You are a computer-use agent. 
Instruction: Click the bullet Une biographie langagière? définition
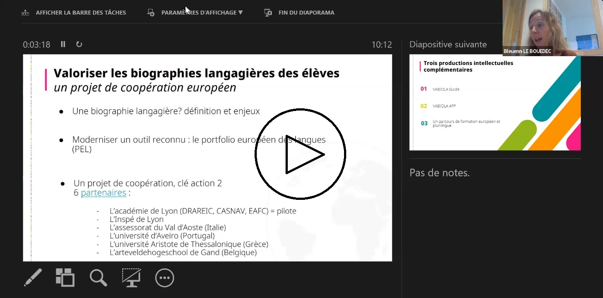(166, 111)
